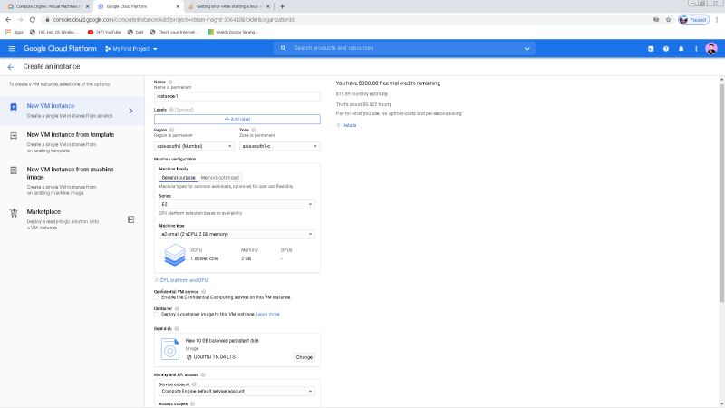Viewport: 725px width, 408px height.
Task: Open the Machine type e2-small dropdown
Action: 237,234
